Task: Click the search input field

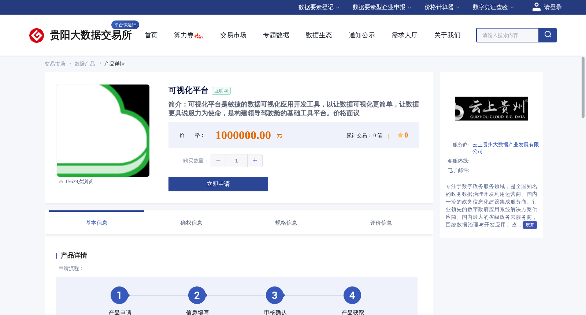Action: pos(508,35)
